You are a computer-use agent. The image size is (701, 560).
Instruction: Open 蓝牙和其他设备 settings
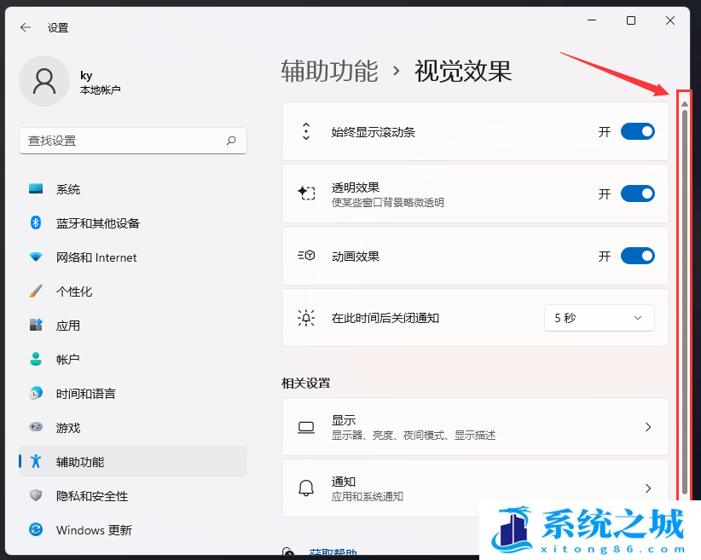pos(97,223)
